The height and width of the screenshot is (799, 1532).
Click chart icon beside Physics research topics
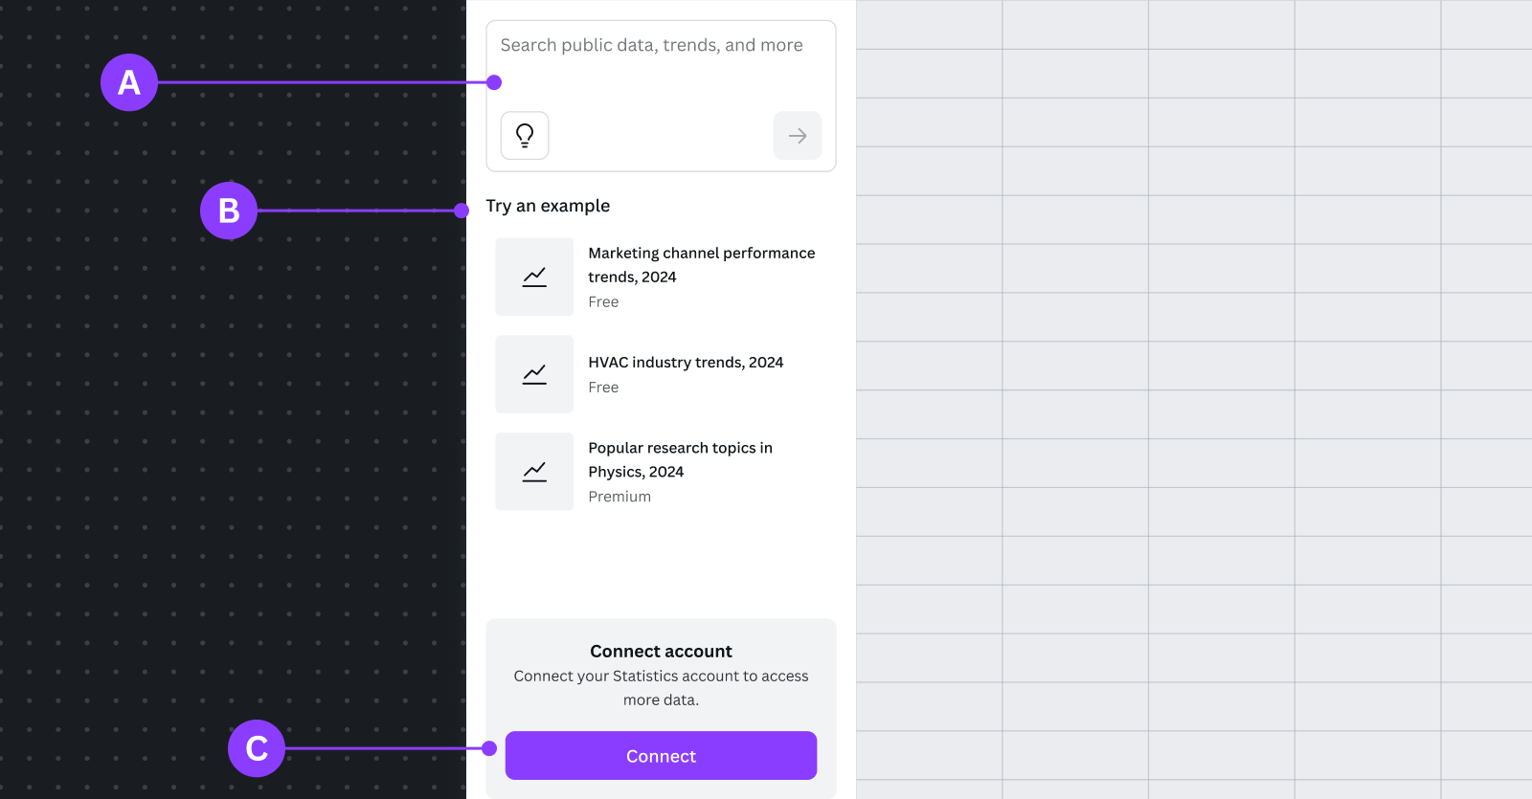tap(534, 472)
